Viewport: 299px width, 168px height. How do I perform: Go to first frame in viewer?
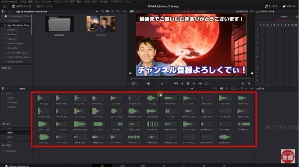point(176,83)
